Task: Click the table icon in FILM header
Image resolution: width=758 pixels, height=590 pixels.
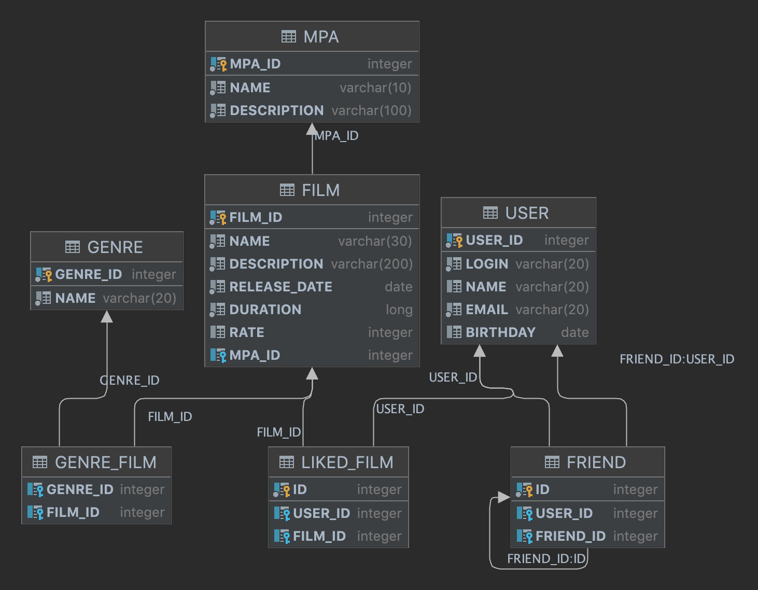Action: point(287,190)
